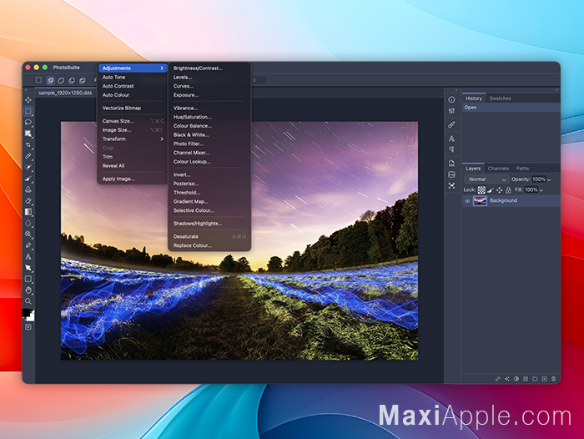The width and height of the screenshot is (584, 439).
Task: Select the Eraser tool
Action: click(x=28, y=201)
